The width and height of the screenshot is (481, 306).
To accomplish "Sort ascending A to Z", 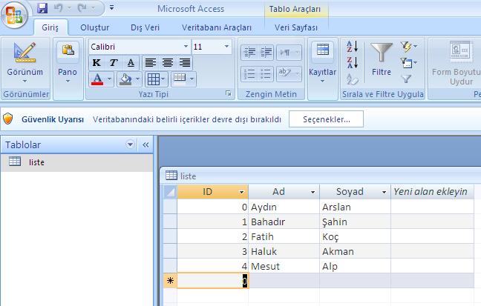I will coord(352,47).
